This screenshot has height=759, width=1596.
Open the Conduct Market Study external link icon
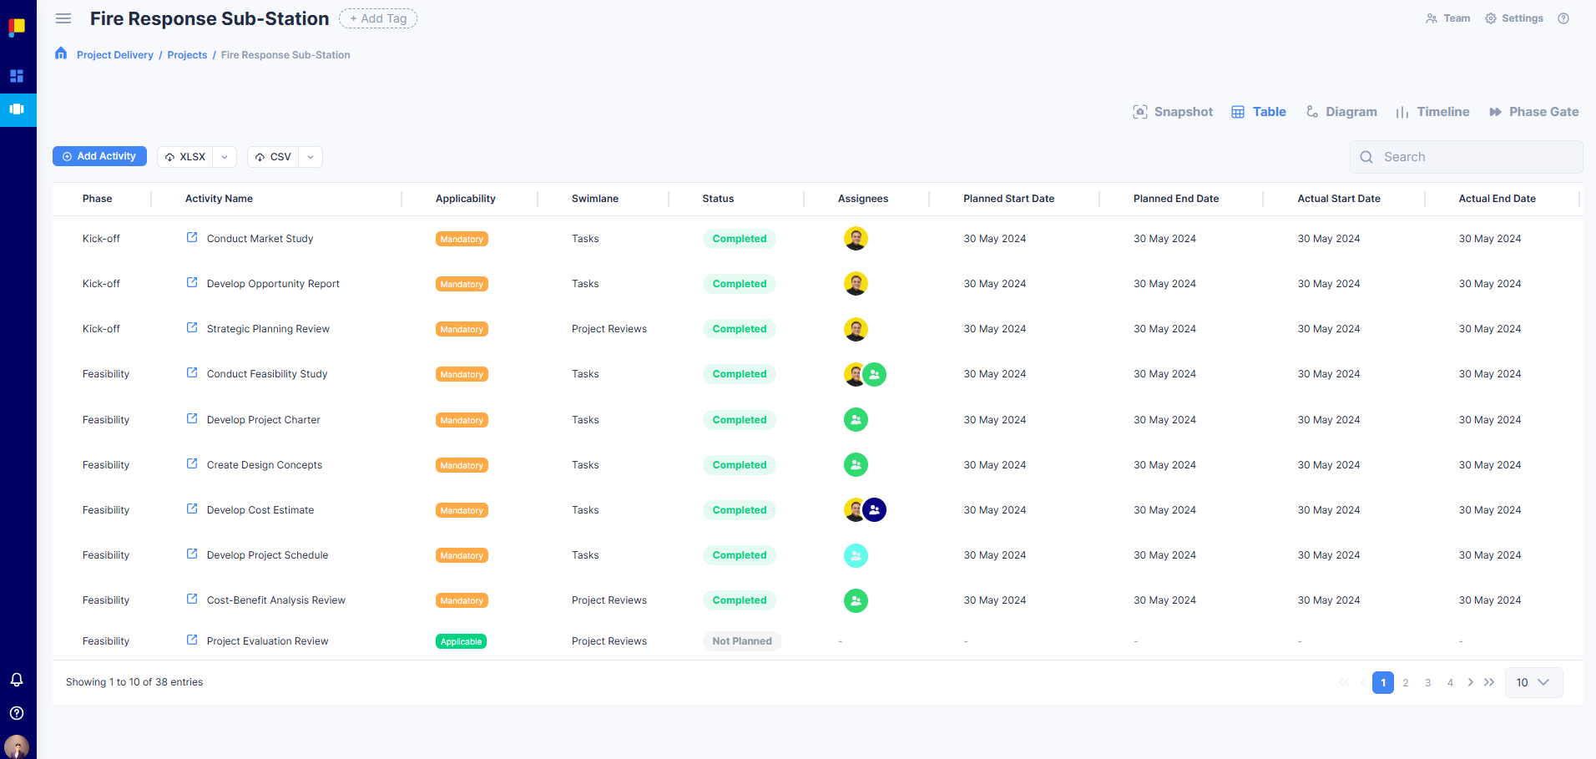click(192, 238)
